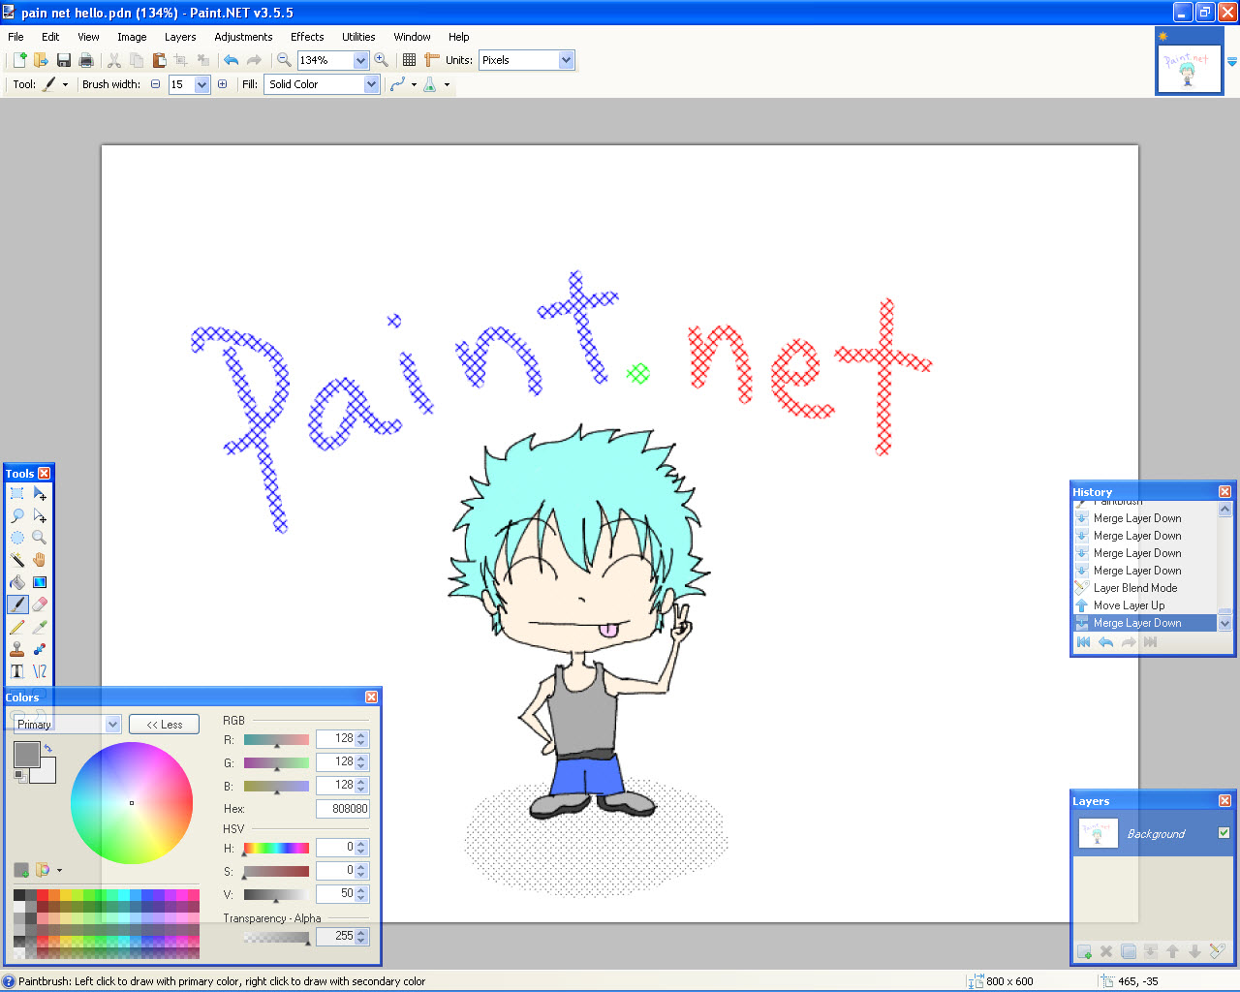
Task: Click the << Less button in Colors panel
Action: (x=164, y=724)
